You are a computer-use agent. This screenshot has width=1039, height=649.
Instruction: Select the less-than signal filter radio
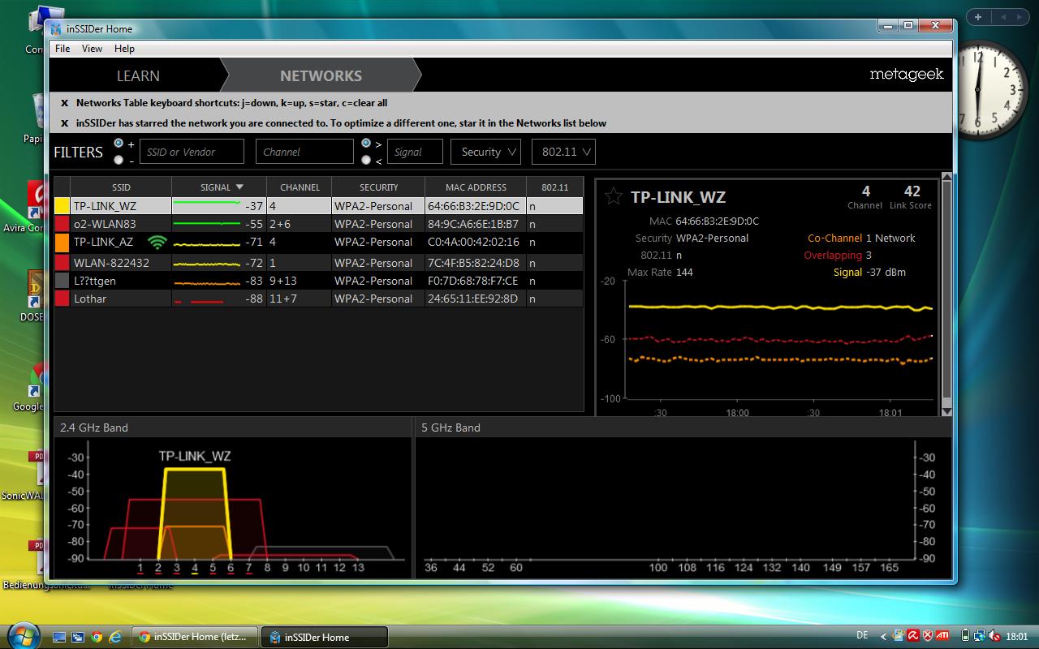pyautogui.click(x=366, y=160)
